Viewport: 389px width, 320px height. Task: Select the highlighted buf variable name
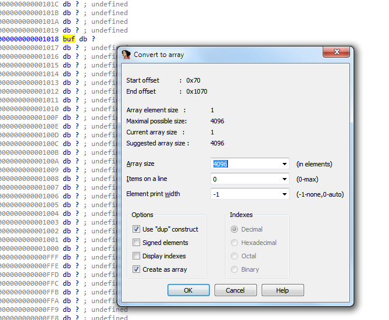69,39
